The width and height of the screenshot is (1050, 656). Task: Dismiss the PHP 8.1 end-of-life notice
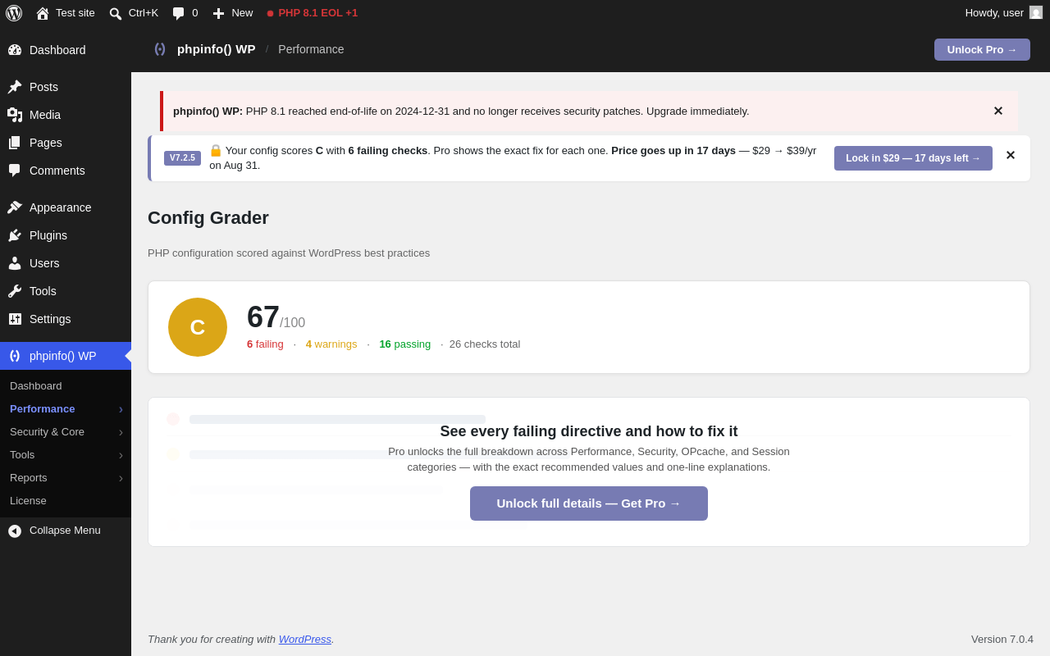(998, 111)
